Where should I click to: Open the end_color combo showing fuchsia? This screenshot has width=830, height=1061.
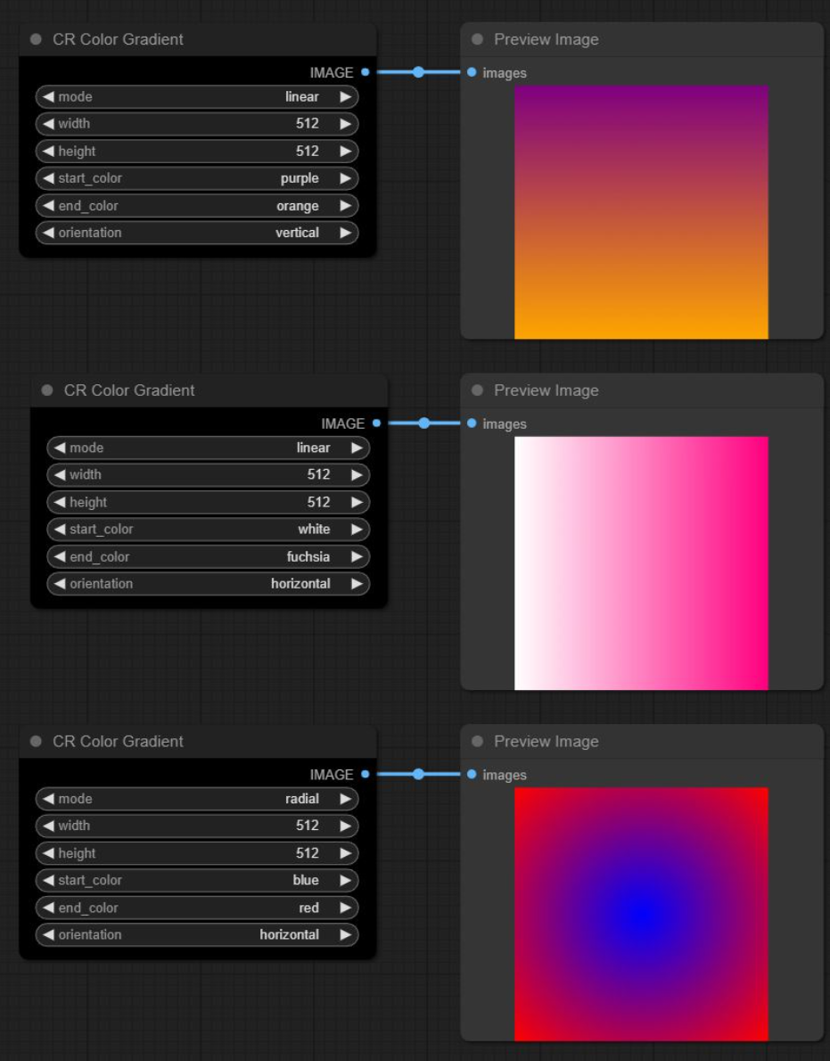point(209,557)
